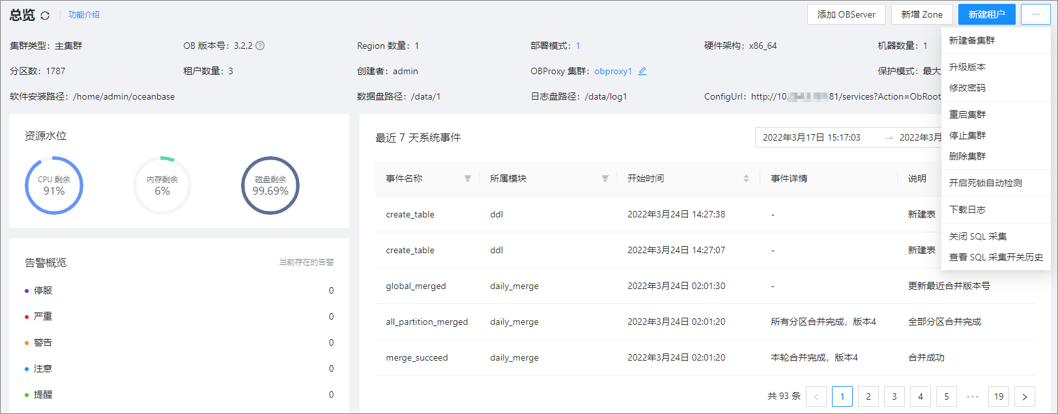Screen dimensions: 1058x414
Task: Click the create_table event at 14:27:38
Action: coord(410,214)
